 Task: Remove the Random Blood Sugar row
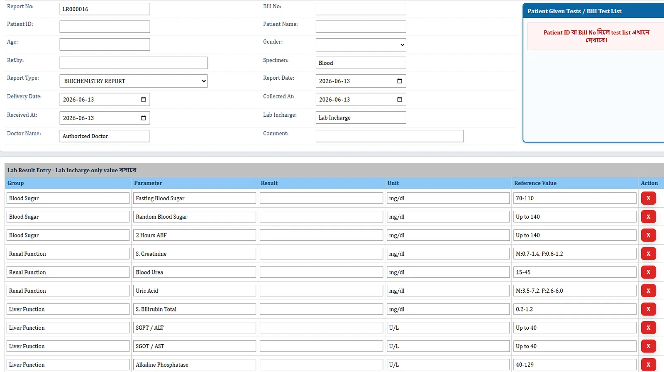[648, 217]
